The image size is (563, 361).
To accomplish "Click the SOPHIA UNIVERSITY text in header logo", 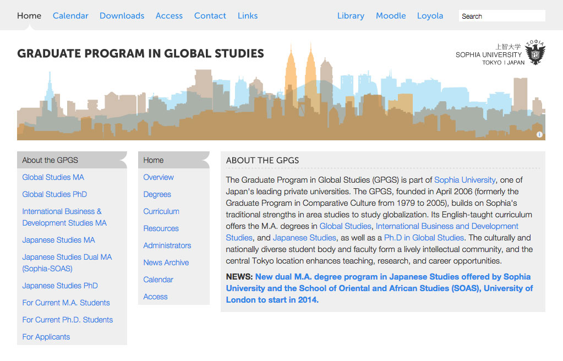I will (x=489, y=54).
